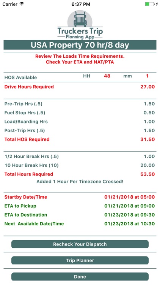Tap the Drive Hours Required label
This screenshot has width=160, height=285.
[29, 87]
